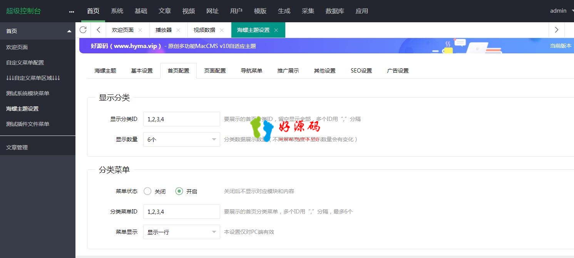Open the 基础 top menu
The width and height of the screenshot is (574, 258).
pos(141,11)
